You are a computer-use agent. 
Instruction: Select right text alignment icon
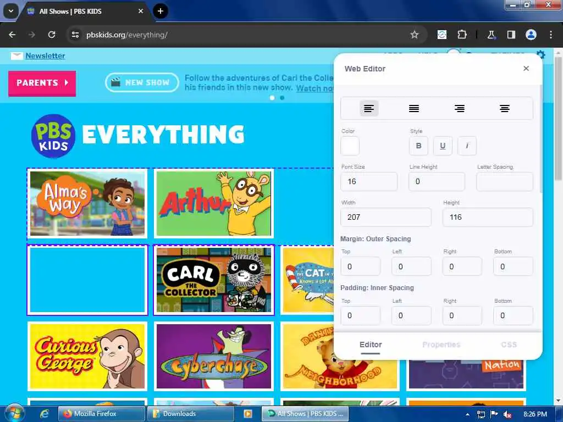460,108
